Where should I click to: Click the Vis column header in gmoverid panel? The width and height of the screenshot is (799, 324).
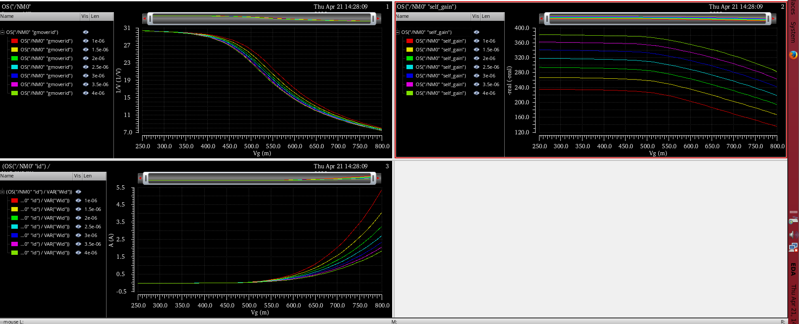85,16
